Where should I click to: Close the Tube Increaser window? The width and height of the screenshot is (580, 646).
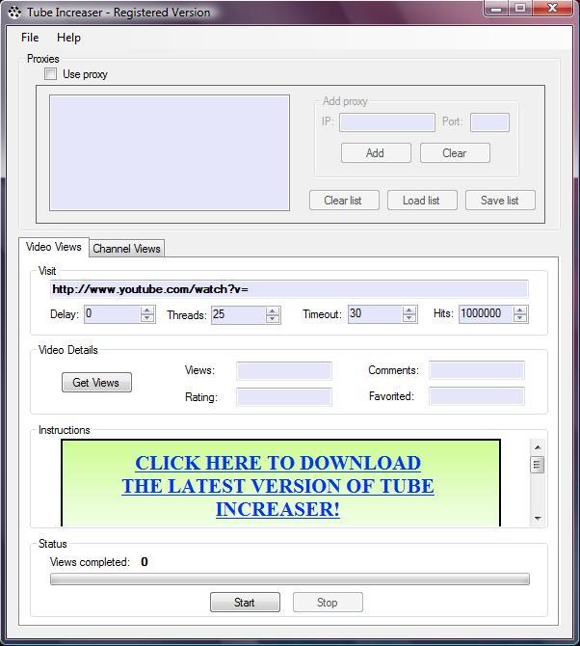pyautogui.click(x=552, y=8)
